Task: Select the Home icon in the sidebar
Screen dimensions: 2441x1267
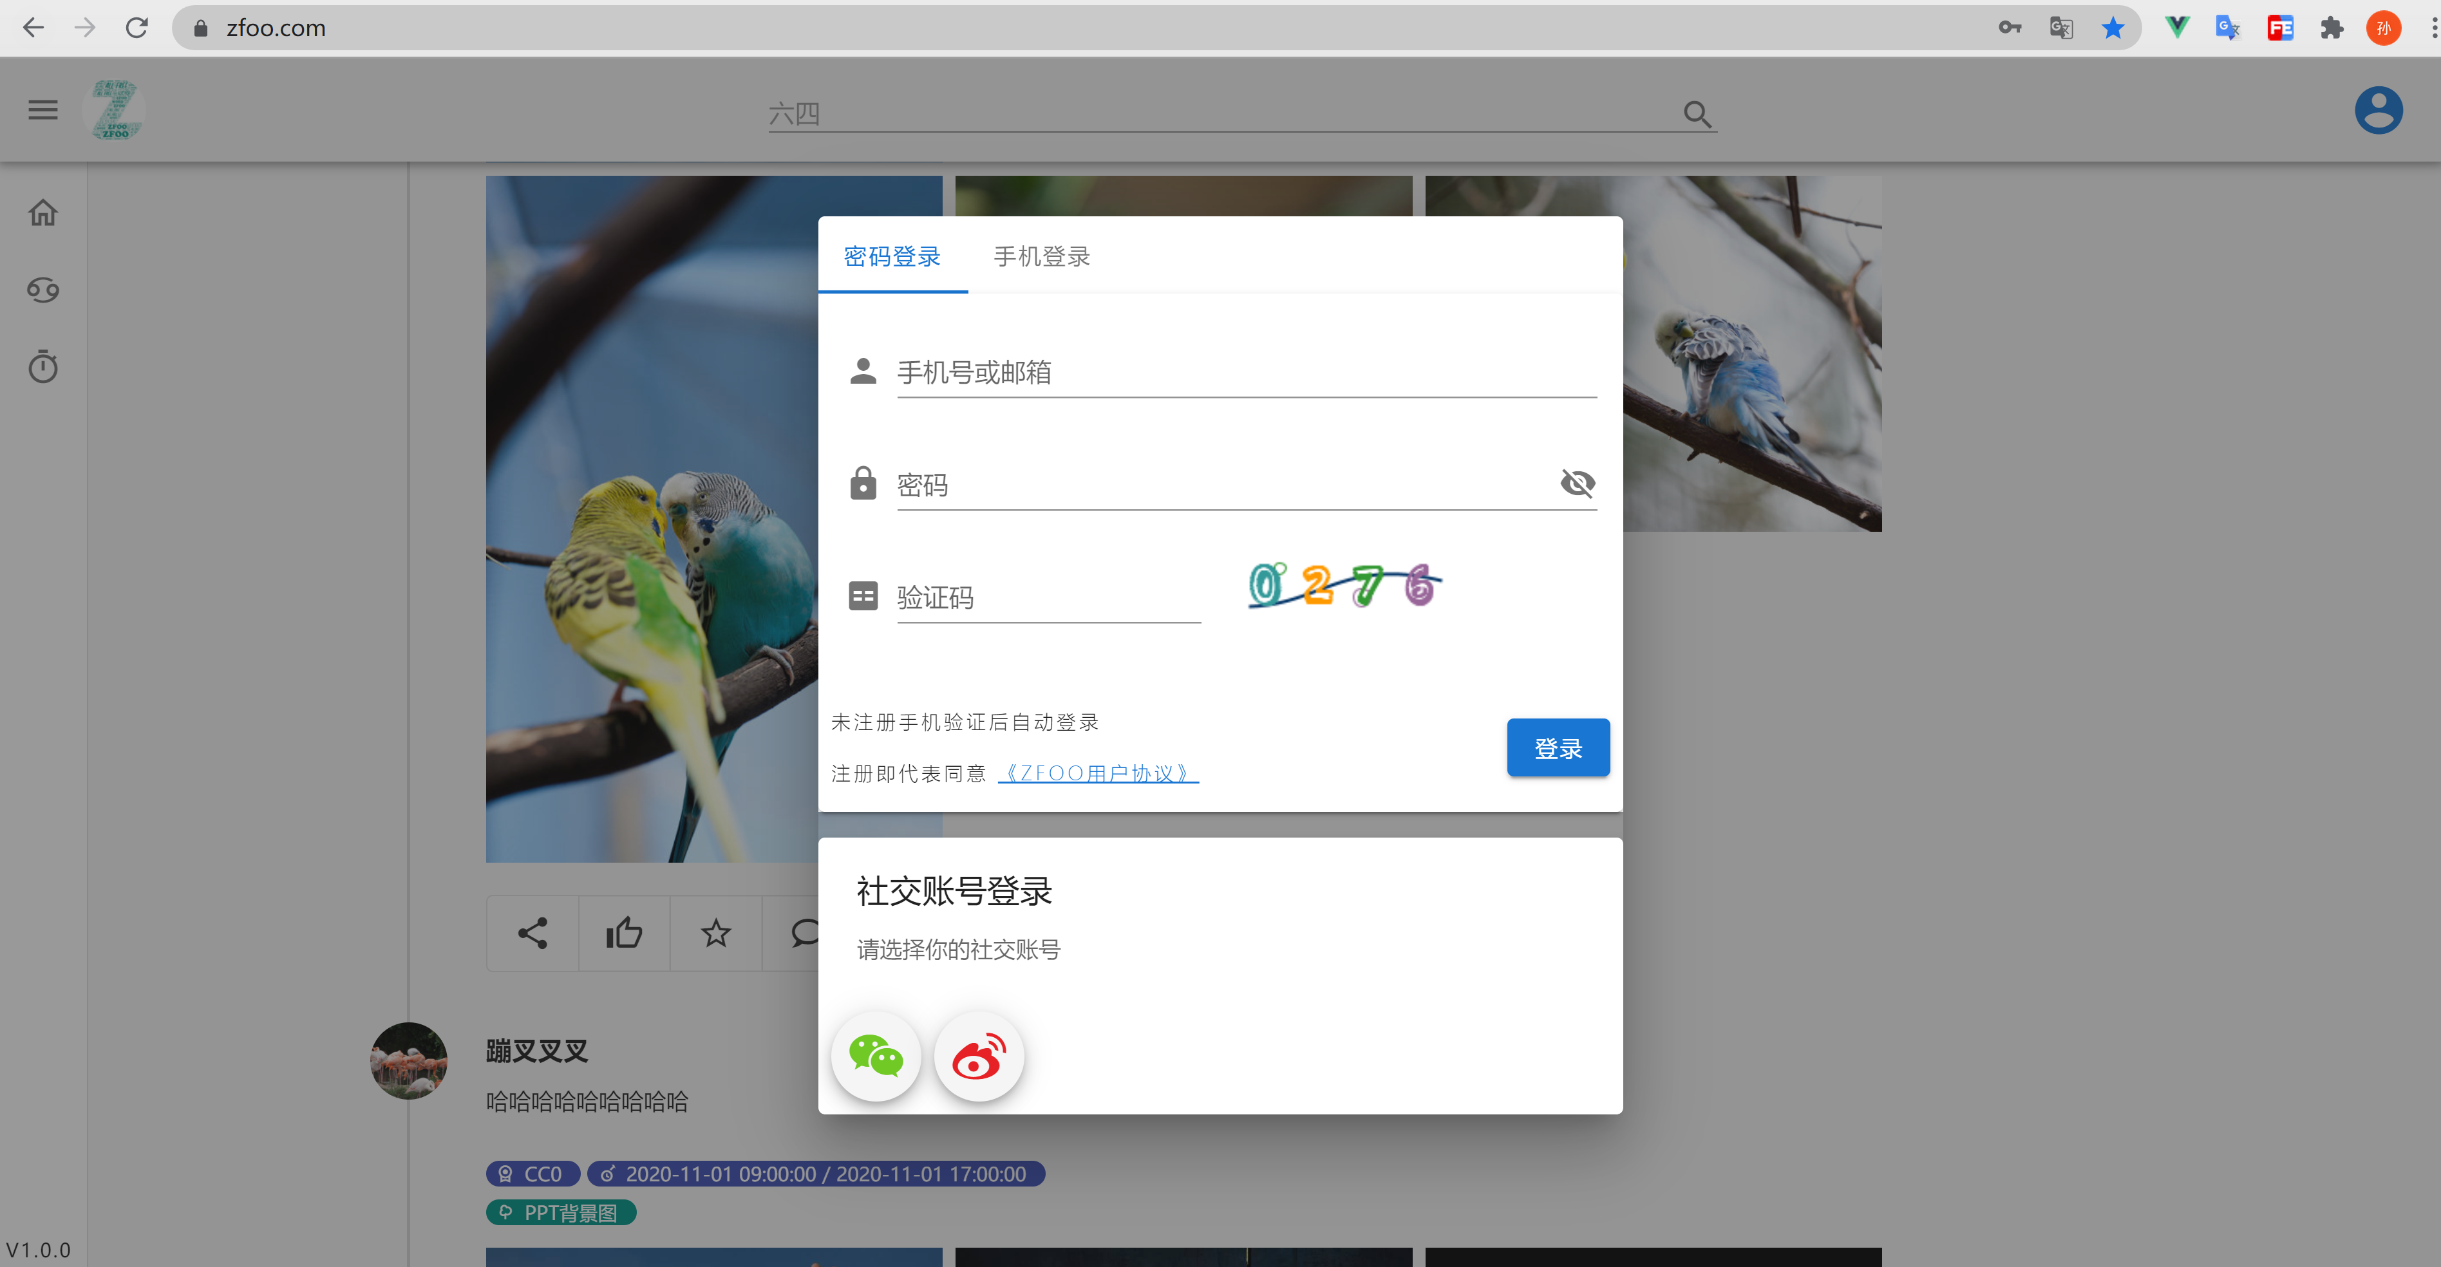Action: [x=42, y=212]
